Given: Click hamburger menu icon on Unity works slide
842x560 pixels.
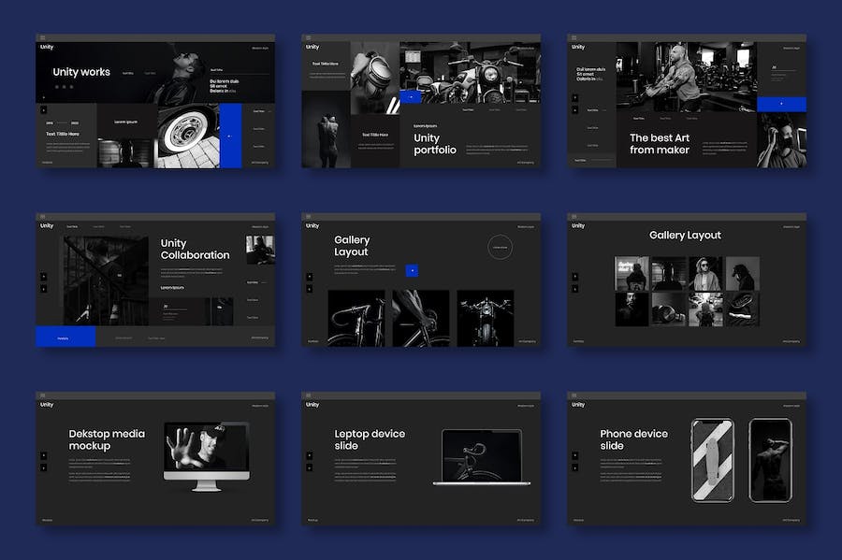Looking at the screenshot, I should 42,37.
